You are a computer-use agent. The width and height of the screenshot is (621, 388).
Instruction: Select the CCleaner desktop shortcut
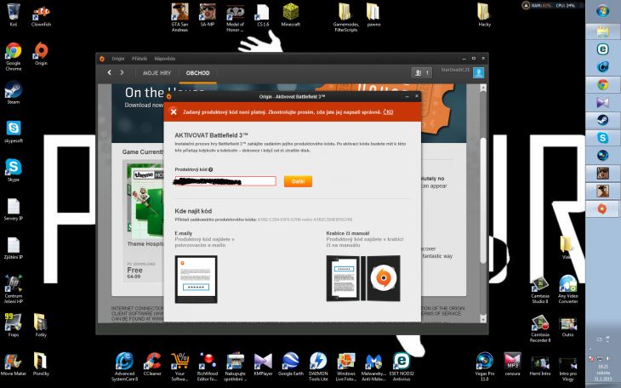coord(152,364)
